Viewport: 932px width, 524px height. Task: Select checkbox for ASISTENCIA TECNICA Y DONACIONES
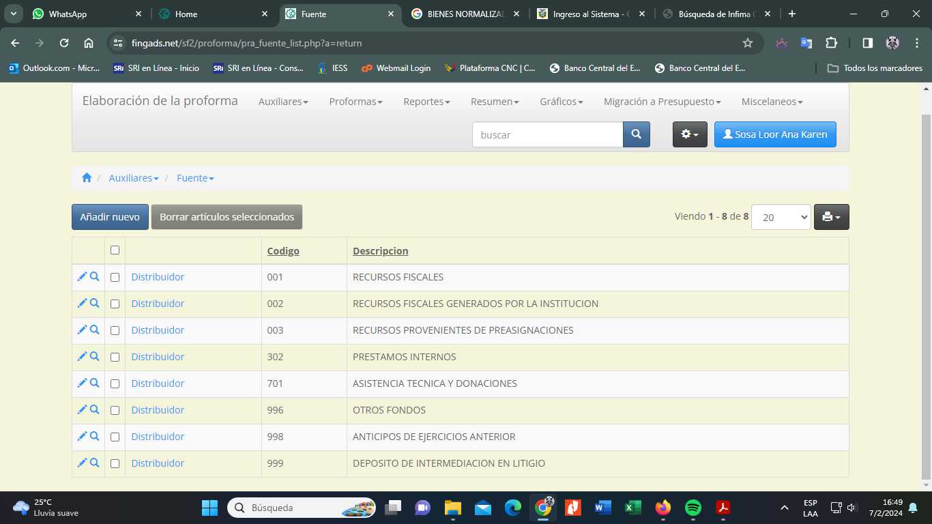115,383
